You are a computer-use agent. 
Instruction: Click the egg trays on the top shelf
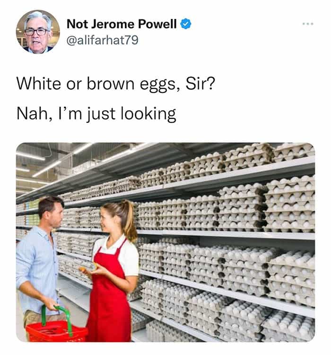pyautogui.click(x=226, y=164)
